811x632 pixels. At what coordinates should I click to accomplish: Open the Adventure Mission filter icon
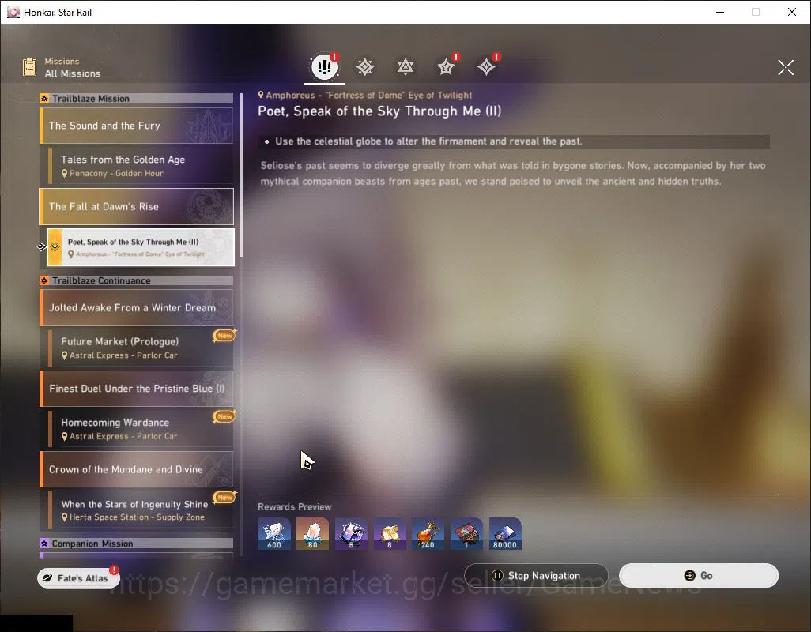click(x=486, y=66)
